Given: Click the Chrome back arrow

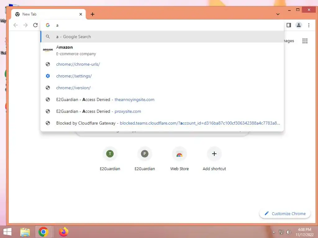Looking at the screenshot, I should pos(16,25).
